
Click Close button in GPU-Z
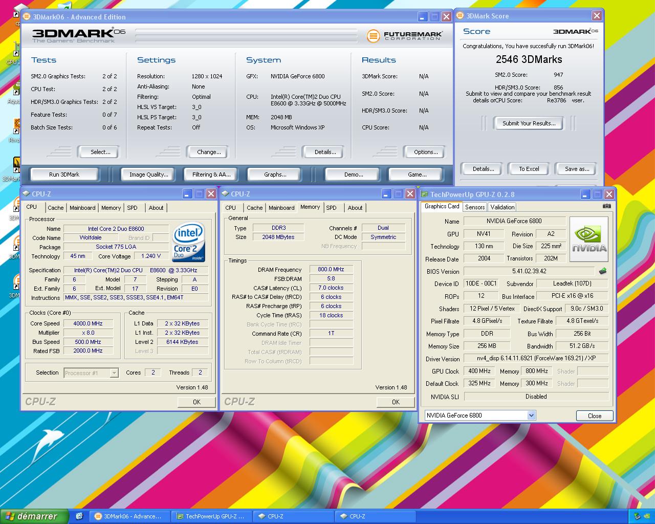595,416
